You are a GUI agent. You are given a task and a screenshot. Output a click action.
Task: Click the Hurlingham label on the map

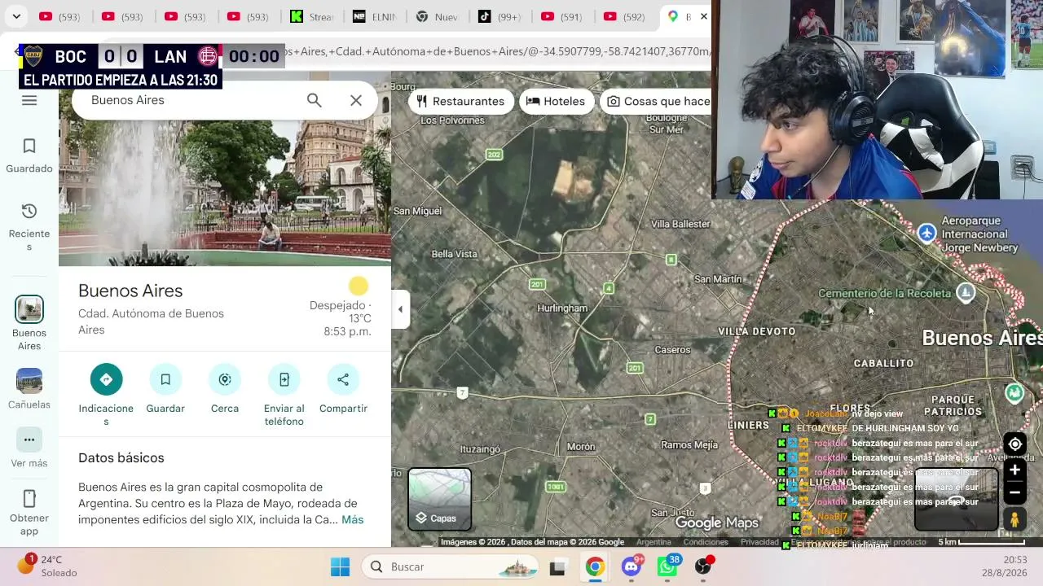click(x=562, y=308)
